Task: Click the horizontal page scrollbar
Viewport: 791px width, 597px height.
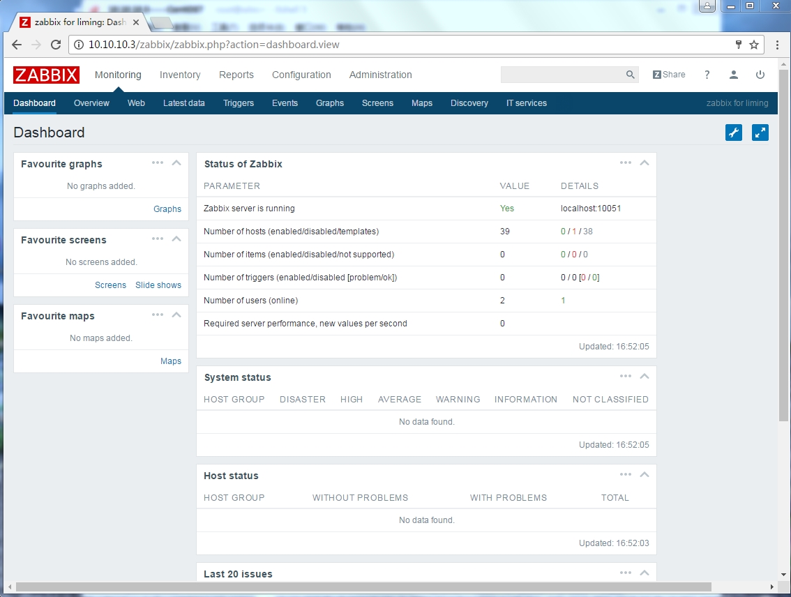Action: coord(363,587)
